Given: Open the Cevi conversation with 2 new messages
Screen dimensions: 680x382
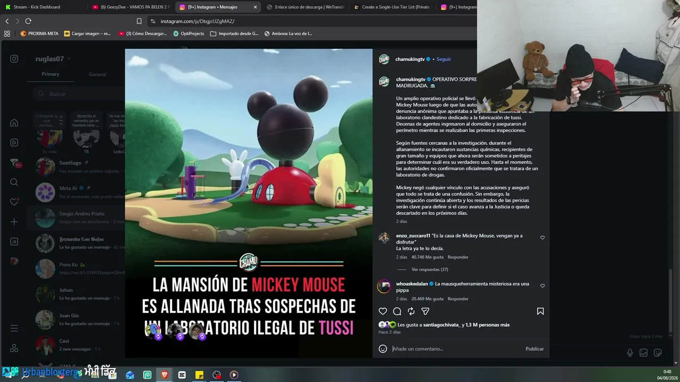Looking at the screenshot, I should [77, 345].
